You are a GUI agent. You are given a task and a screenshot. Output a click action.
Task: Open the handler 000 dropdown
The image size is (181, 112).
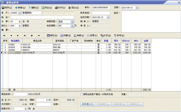point(20,26)
